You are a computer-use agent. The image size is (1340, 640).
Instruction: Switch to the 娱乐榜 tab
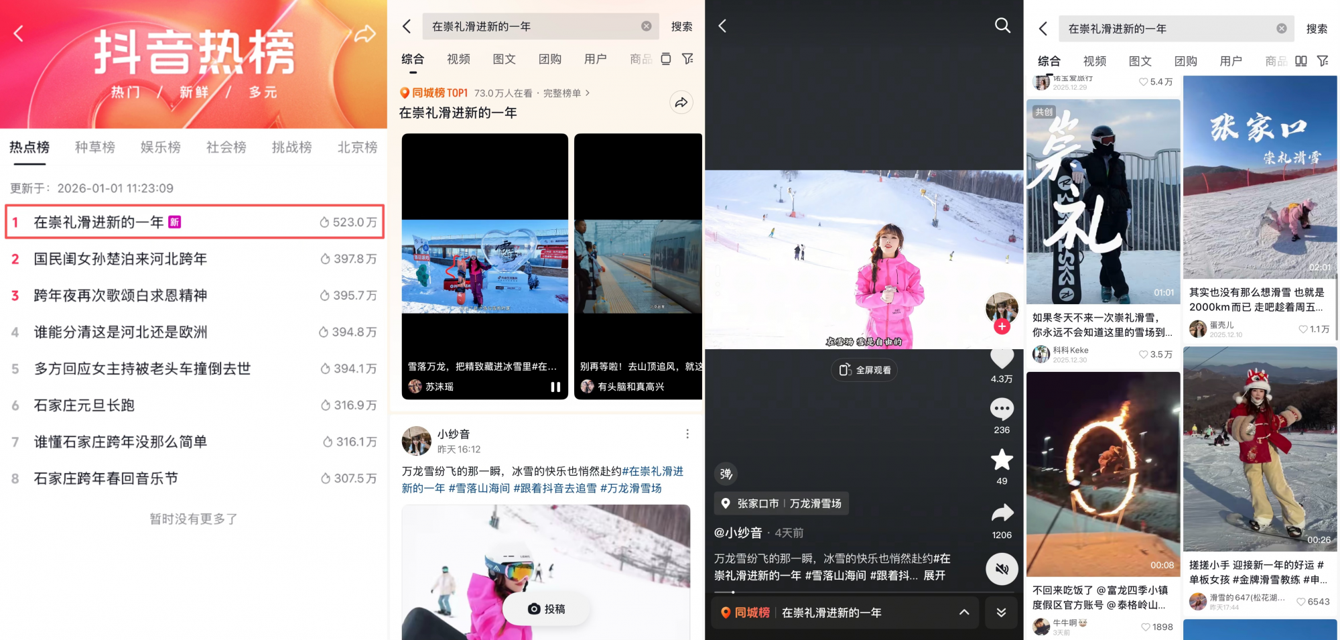(x=160, y=147)
